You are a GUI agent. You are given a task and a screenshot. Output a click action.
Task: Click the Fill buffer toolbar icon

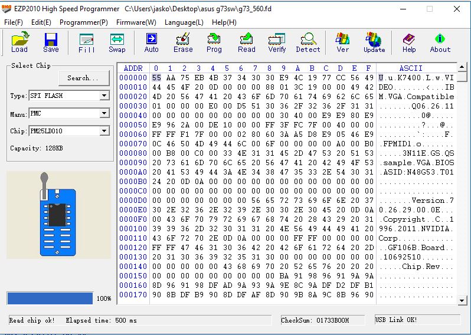(87, 43)
